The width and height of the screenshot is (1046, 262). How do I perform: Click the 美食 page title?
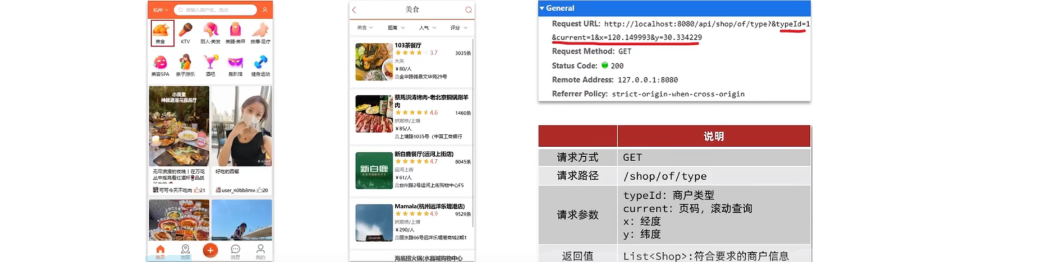(412, 10)
